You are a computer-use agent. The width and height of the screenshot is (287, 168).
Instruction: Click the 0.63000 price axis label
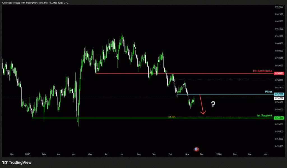279,6
